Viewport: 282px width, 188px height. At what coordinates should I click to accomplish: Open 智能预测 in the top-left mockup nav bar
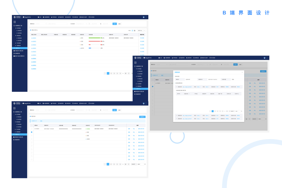(61, 17)
